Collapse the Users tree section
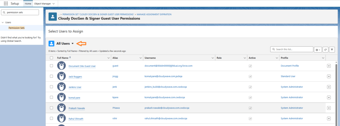 pyautogui.click(x=3, y=22)
